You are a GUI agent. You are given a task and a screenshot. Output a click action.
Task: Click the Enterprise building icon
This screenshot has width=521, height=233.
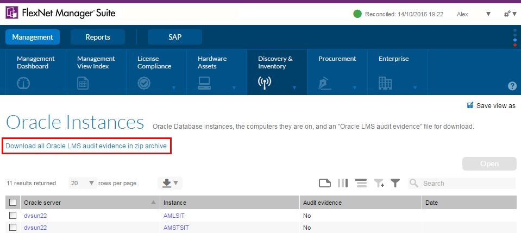click(385, 83)
